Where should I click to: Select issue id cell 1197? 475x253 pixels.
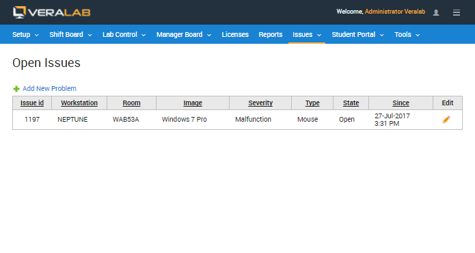click(32, 120)
